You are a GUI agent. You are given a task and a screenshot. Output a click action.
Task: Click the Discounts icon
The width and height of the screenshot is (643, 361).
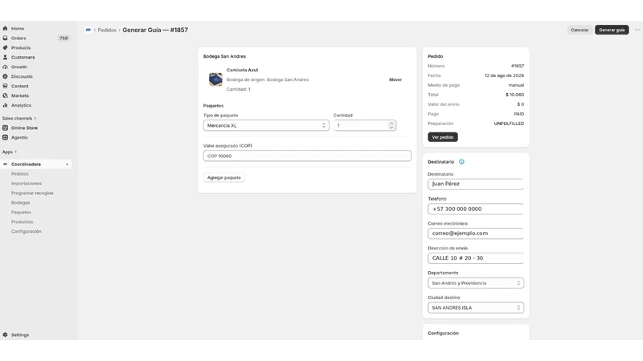[x=5, y=76]
